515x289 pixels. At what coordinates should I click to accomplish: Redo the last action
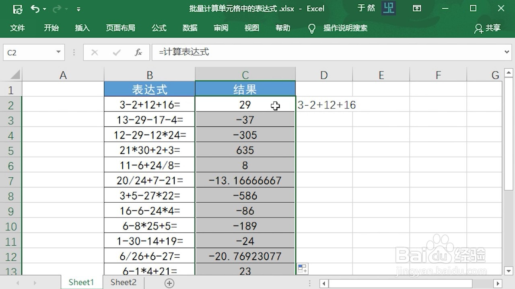click(x=57, y=8)
